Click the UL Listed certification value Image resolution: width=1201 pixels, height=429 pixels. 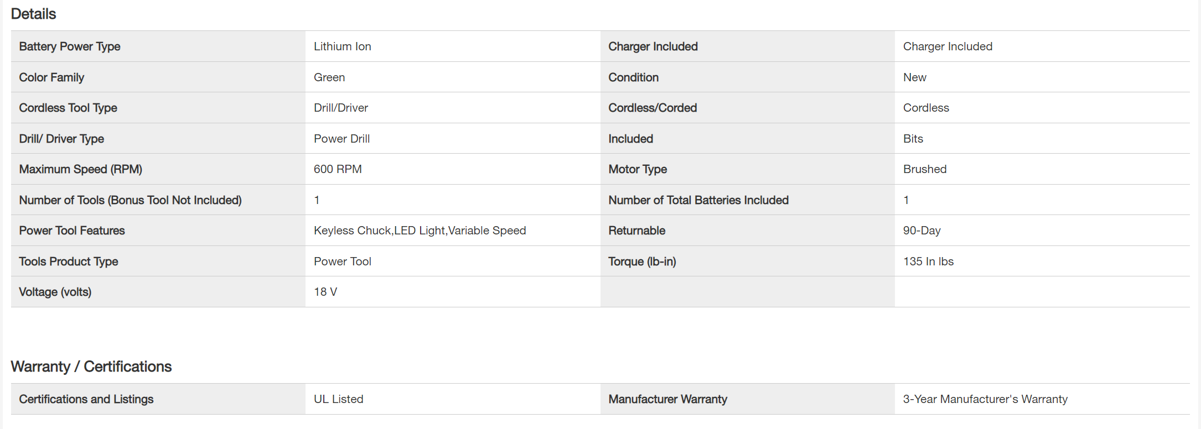point(339,399)
